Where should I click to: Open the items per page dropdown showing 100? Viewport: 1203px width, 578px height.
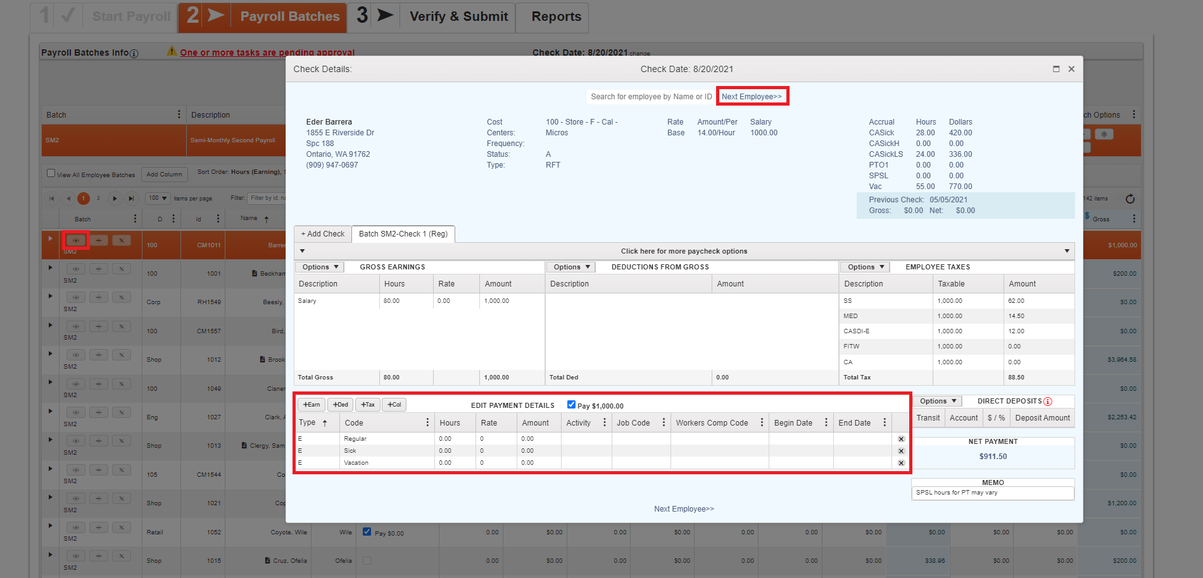[157, 198]
